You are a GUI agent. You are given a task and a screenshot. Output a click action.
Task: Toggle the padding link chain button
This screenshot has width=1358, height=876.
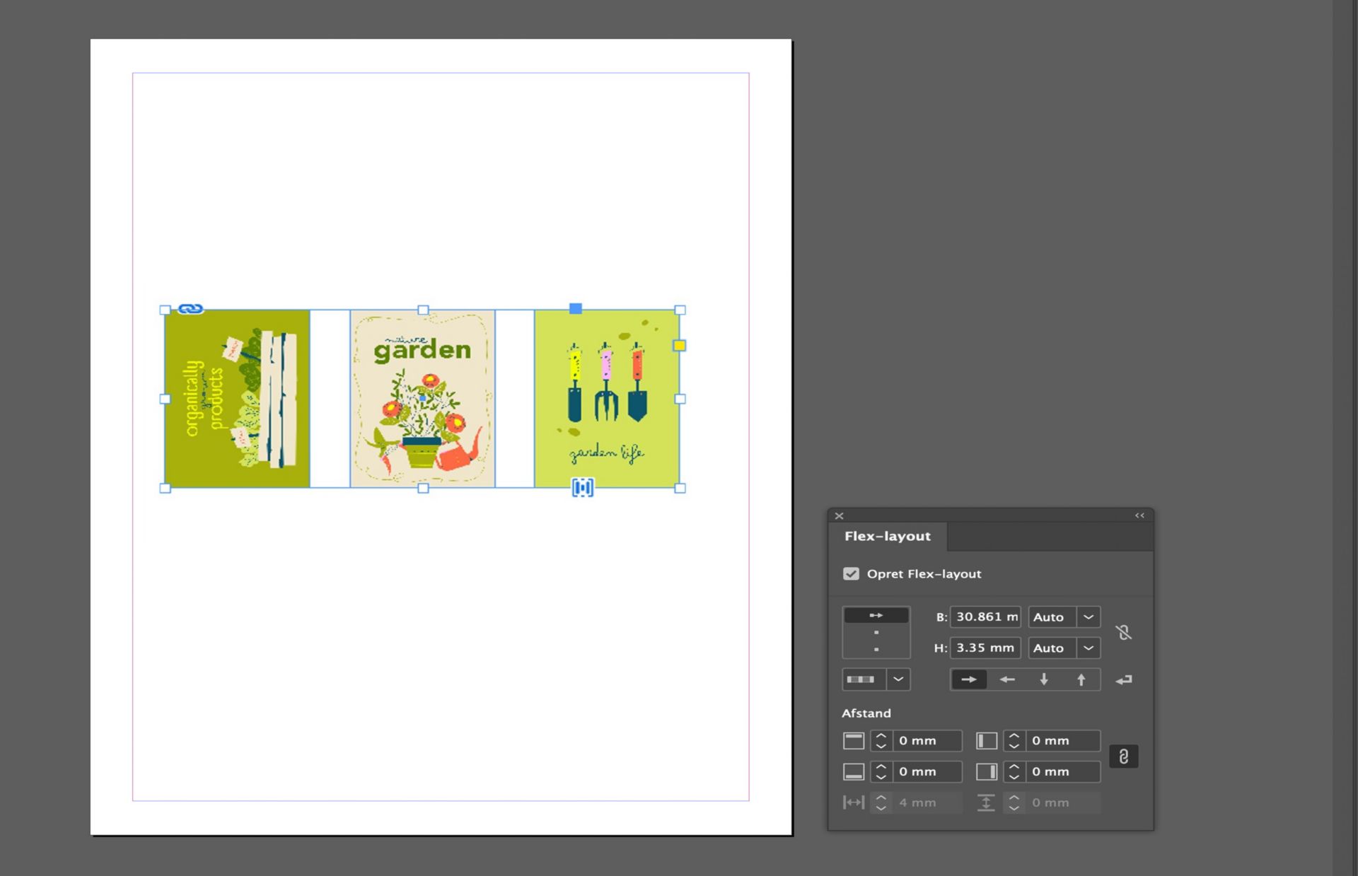1123,757
